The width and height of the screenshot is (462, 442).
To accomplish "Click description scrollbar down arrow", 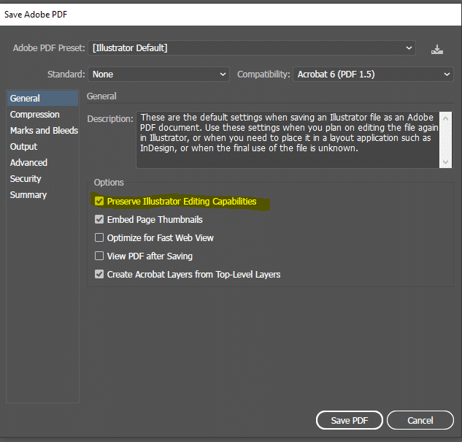I will click(445, 161).
